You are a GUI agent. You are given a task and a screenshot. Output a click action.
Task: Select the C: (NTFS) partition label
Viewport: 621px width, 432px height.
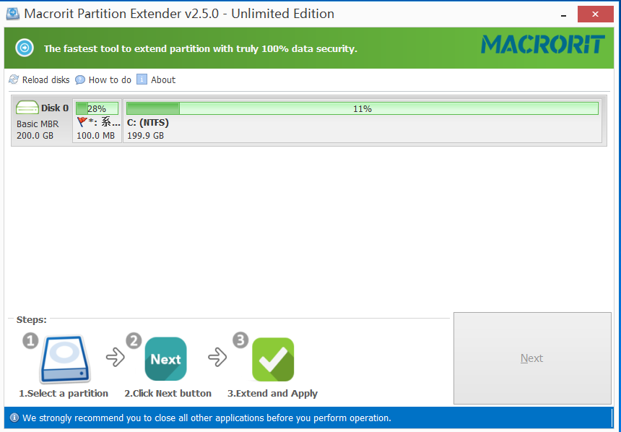[x=148, y=123]
